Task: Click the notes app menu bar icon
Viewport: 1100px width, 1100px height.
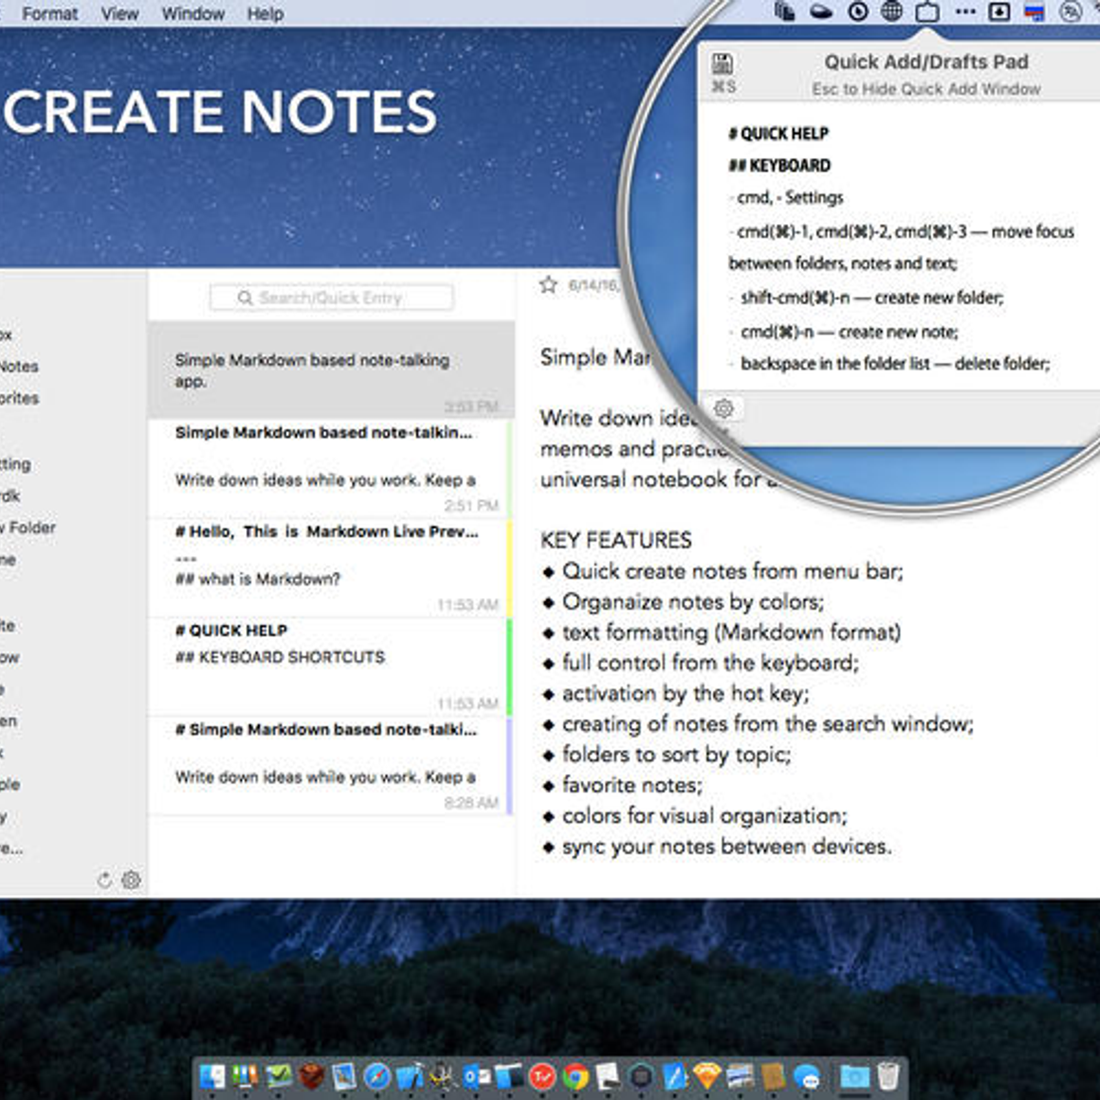Action: 927,12
